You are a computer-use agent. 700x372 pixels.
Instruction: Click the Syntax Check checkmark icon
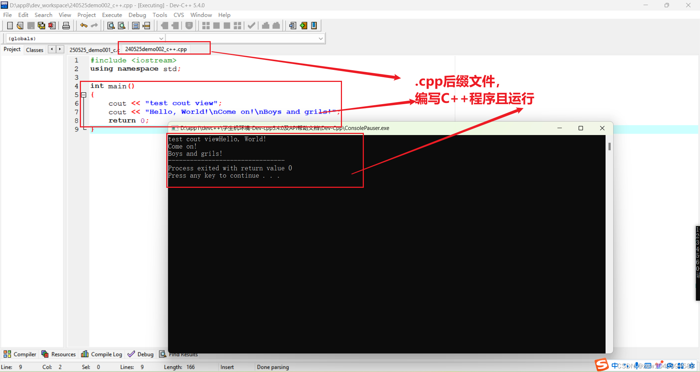251,25
